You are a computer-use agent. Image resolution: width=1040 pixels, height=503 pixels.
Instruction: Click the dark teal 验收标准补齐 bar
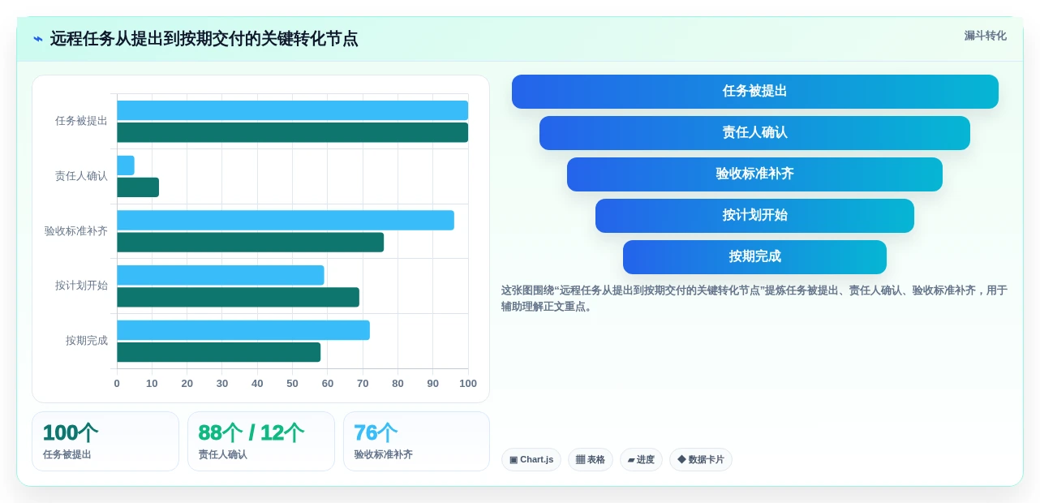tap(251, 243)
